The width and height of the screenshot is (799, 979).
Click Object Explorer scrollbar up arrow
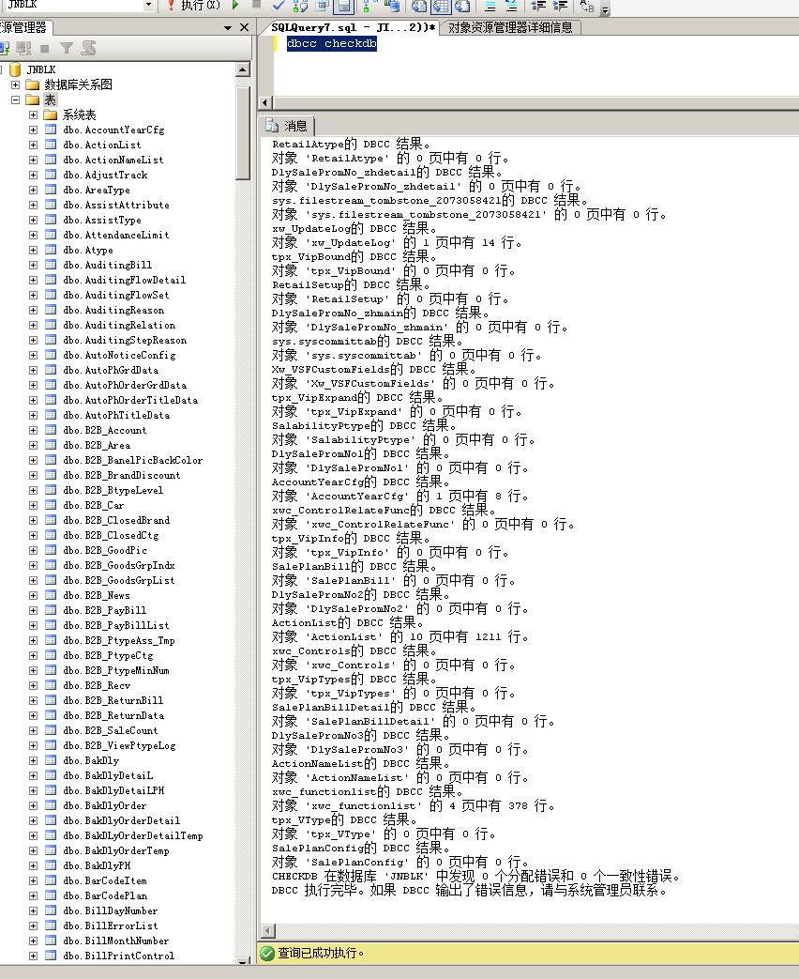(x=243, y=69)
